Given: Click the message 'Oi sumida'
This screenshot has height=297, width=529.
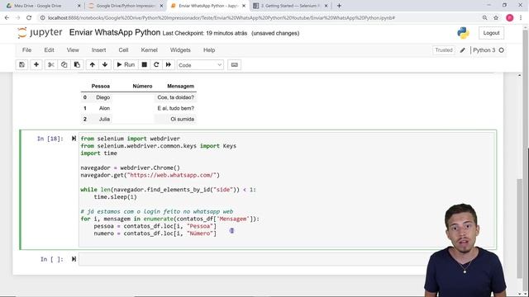Looking at the screenshot, I should point(182,119).
